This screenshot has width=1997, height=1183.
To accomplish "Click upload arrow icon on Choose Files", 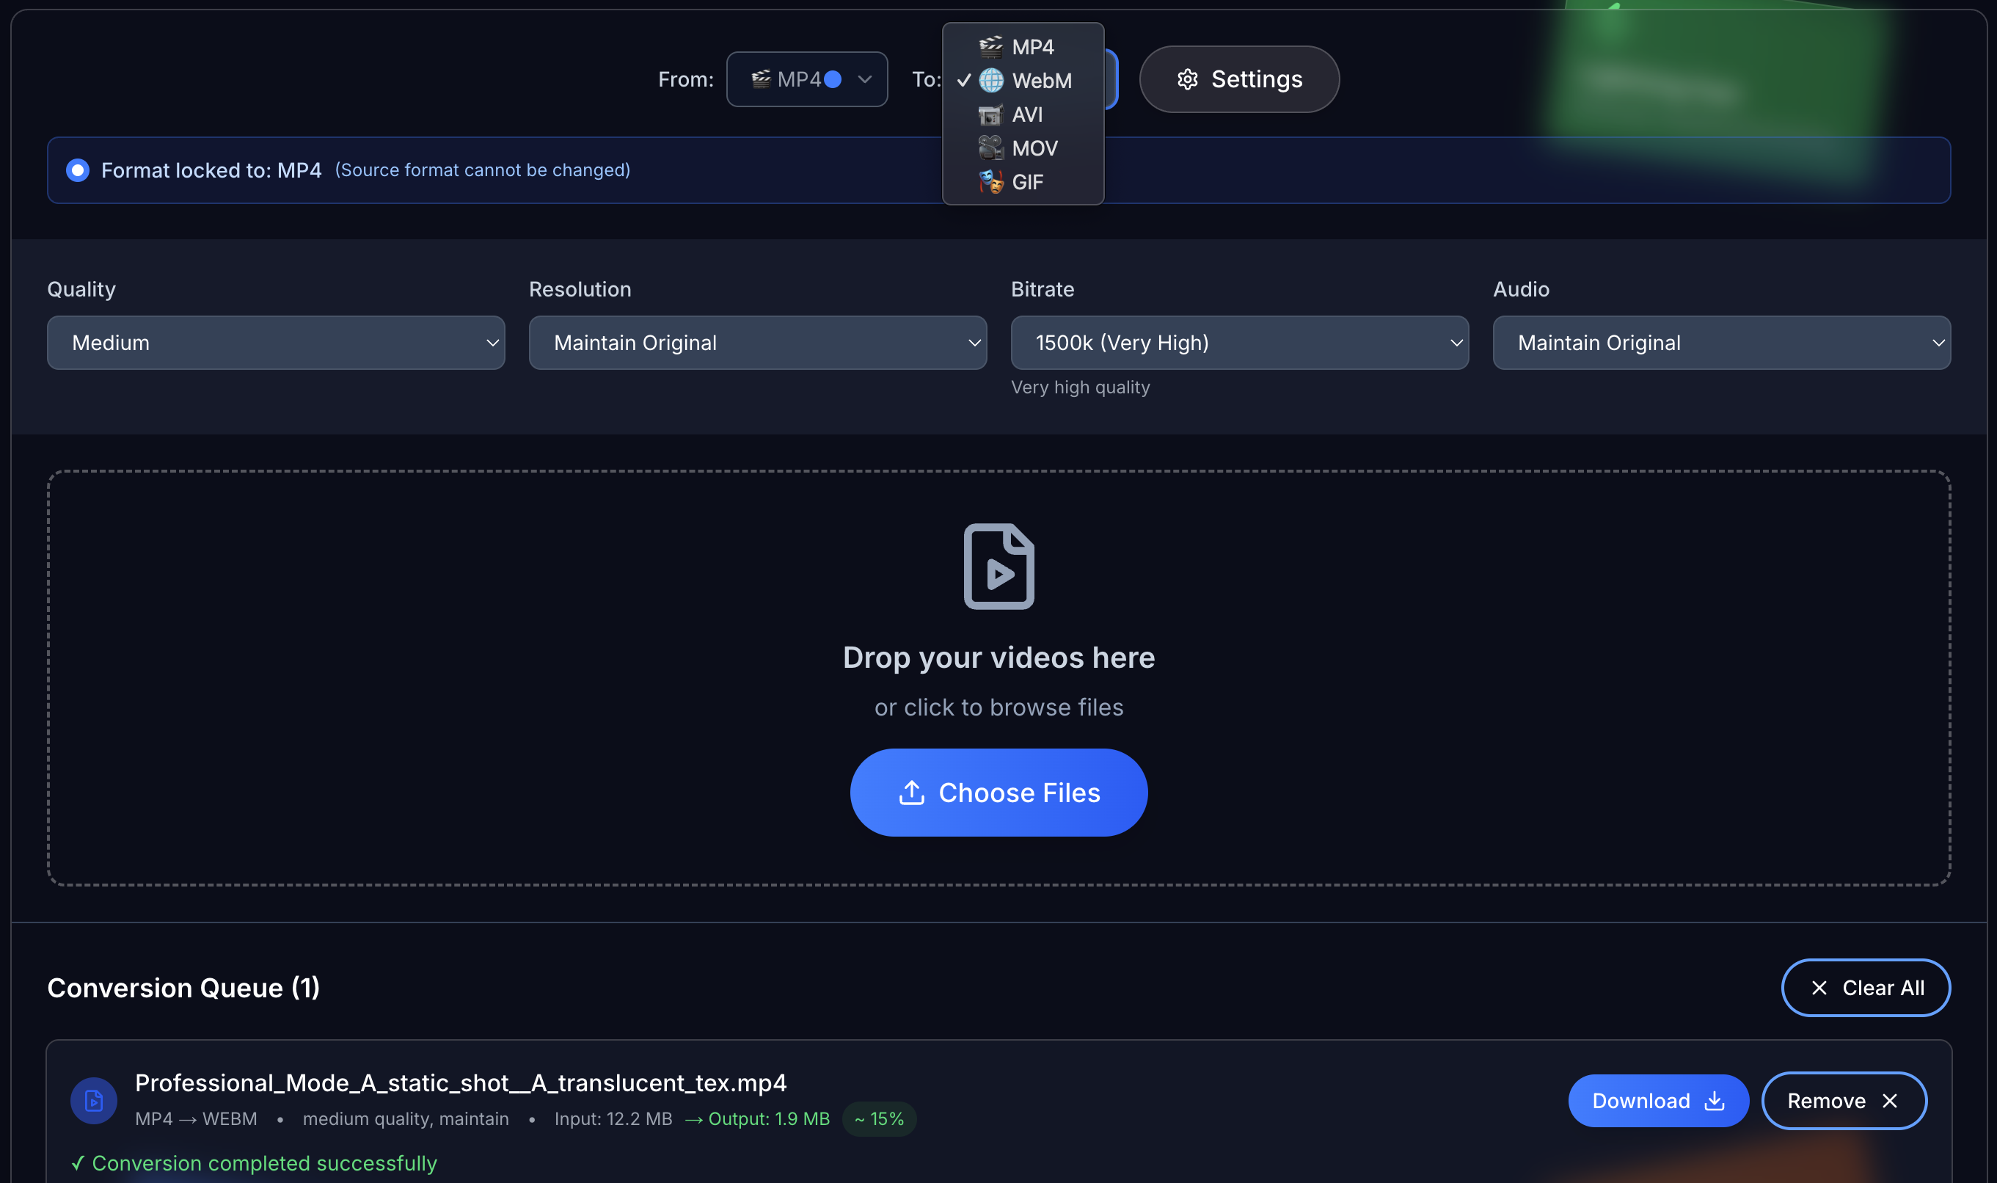I will coord(911,793).
